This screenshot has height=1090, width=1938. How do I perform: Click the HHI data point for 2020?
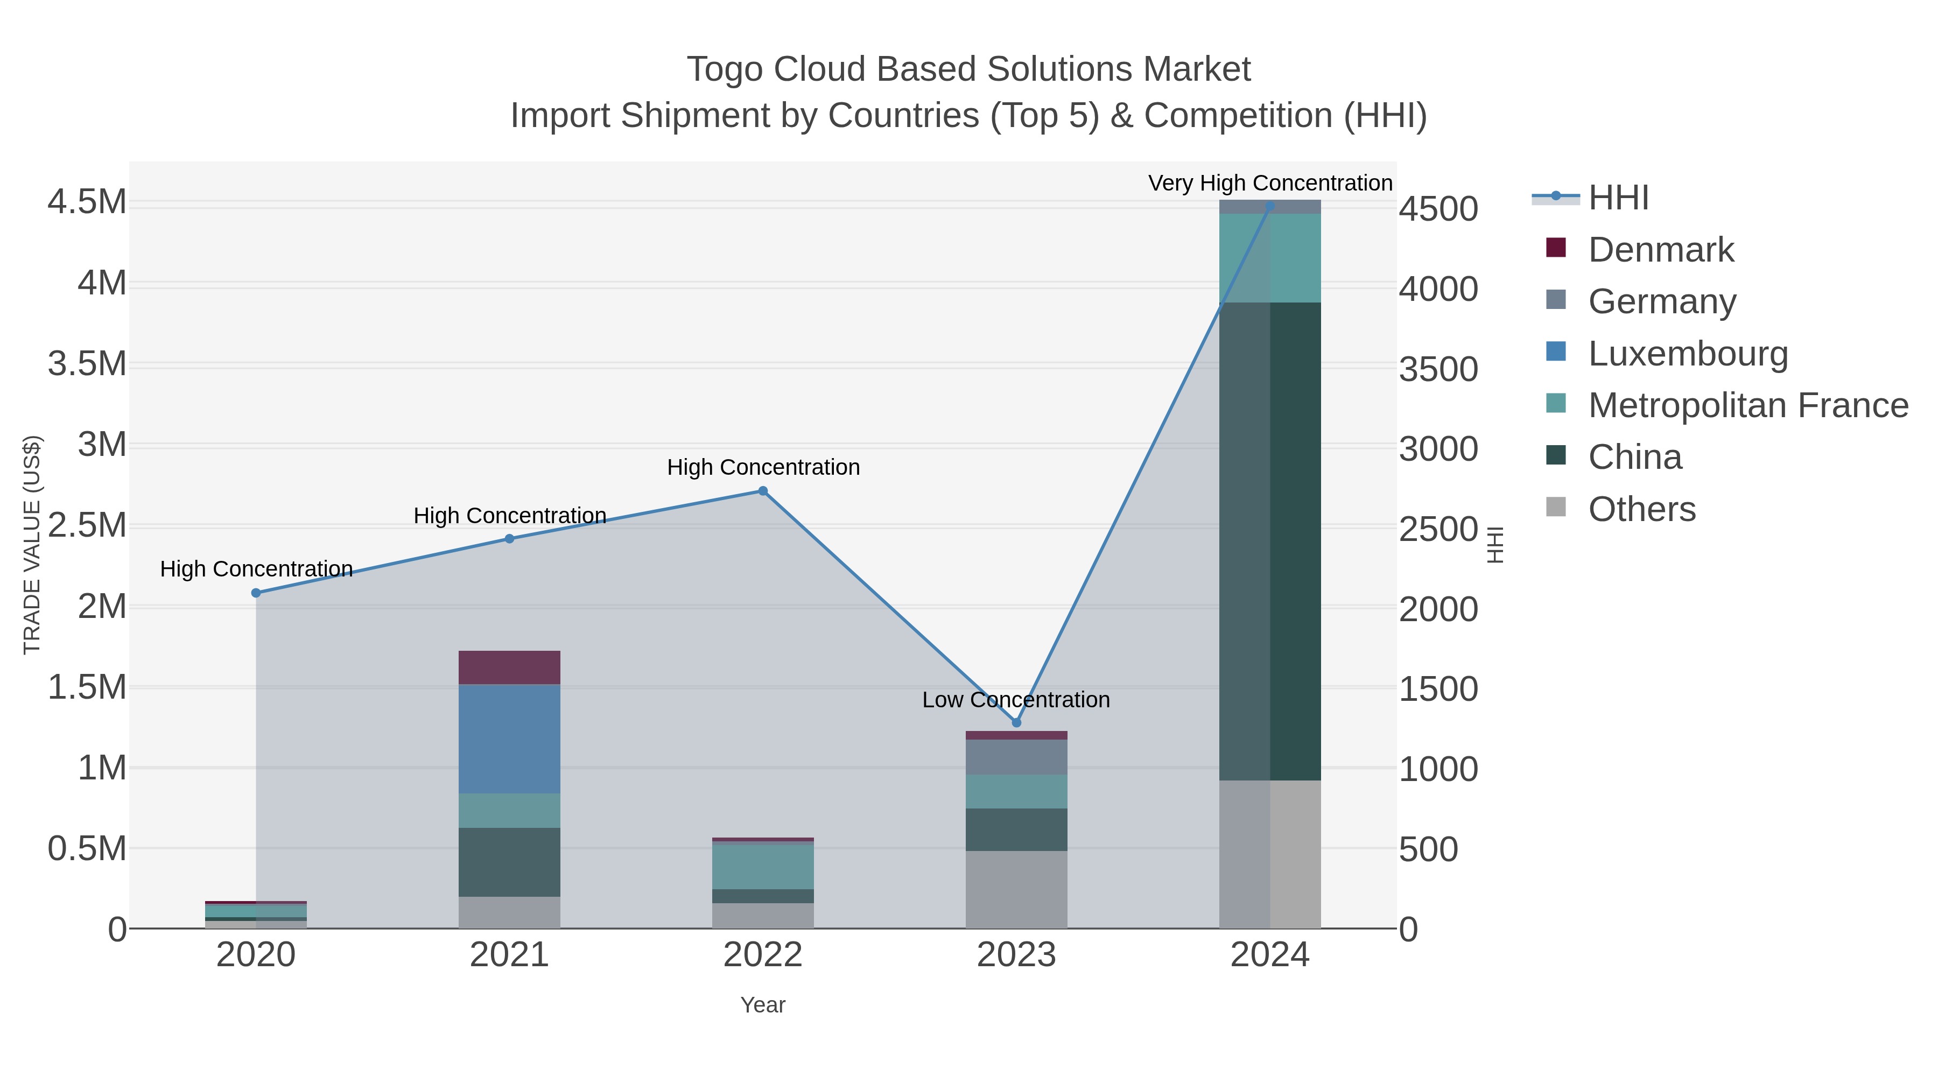click(256, 593)
